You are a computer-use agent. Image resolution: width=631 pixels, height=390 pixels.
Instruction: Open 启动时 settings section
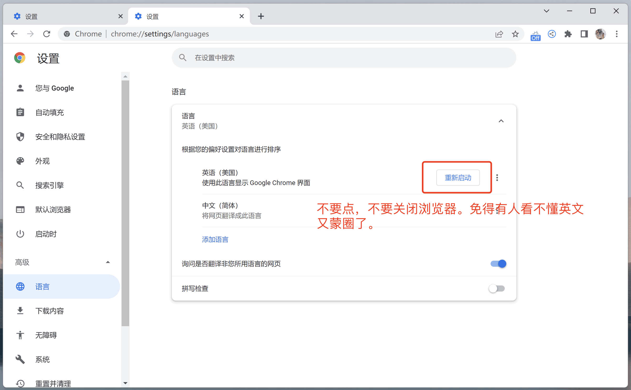(x=62, y=234)
